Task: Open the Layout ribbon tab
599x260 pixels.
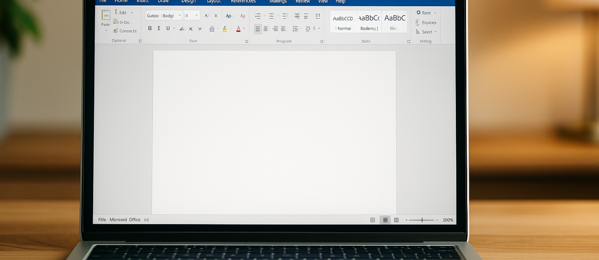Action: (214, 2)
